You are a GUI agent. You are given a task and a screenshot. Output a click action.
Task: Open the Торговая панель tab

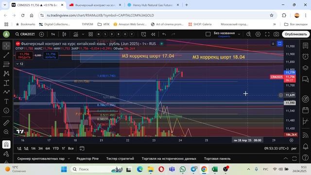tap(217, 158)
